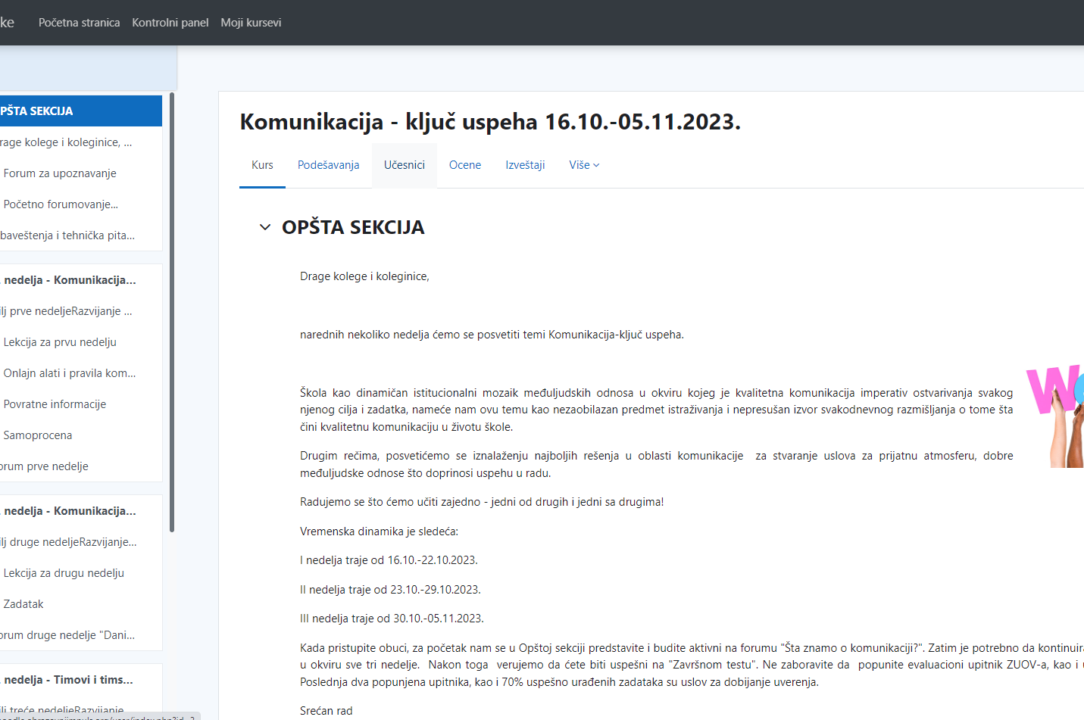Screen dimensions: 1084x720
Task: Open 'Drage kolege i koleginice' index item
Action: [66, 142]
